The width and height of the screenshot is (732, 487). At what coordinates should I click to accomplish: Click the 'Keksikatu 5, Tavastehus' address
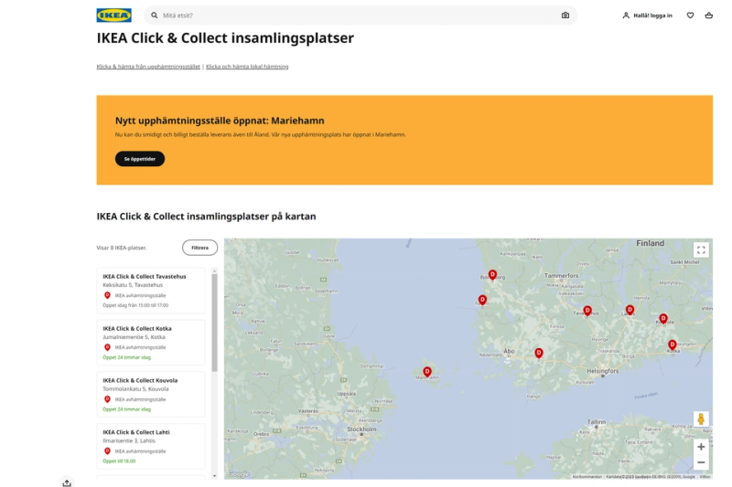[x=133, y=285]
